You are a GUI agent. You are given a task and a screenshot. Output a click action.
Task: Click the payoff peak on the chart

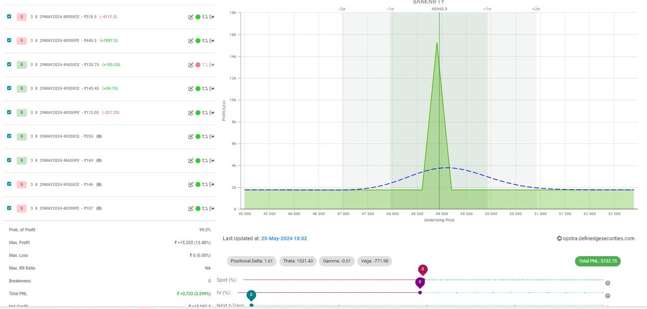437,43
